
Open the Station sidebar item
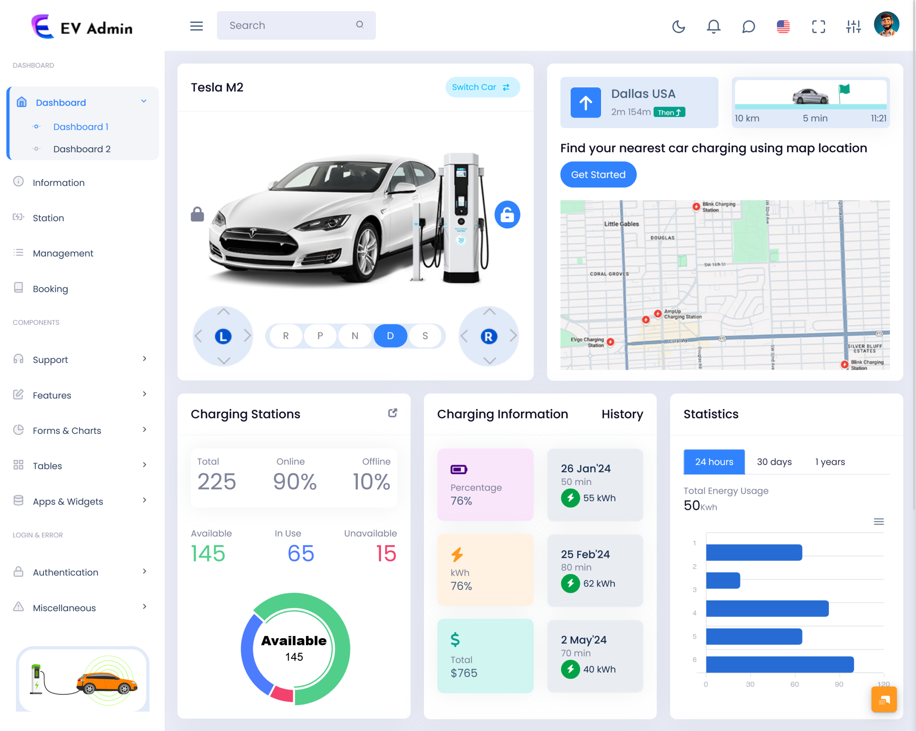click(x=48, y=218)
